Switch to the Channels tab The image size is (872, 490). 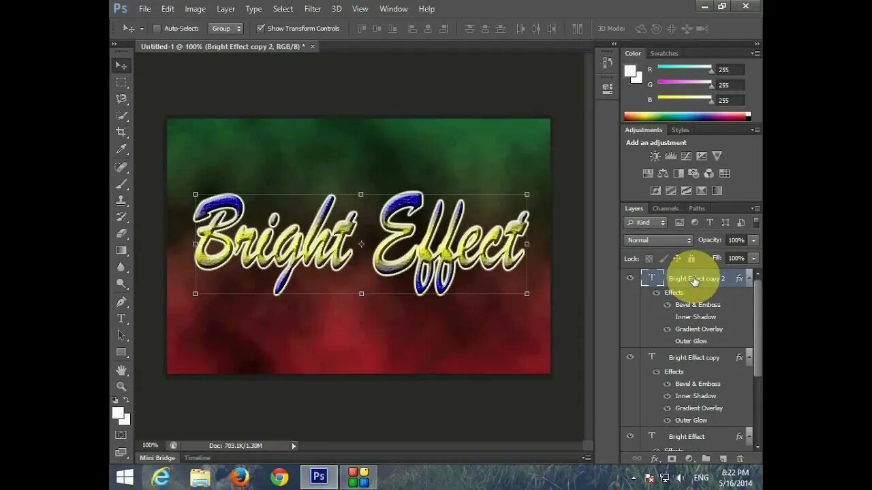pyautogui.click(x=666, y=208)
